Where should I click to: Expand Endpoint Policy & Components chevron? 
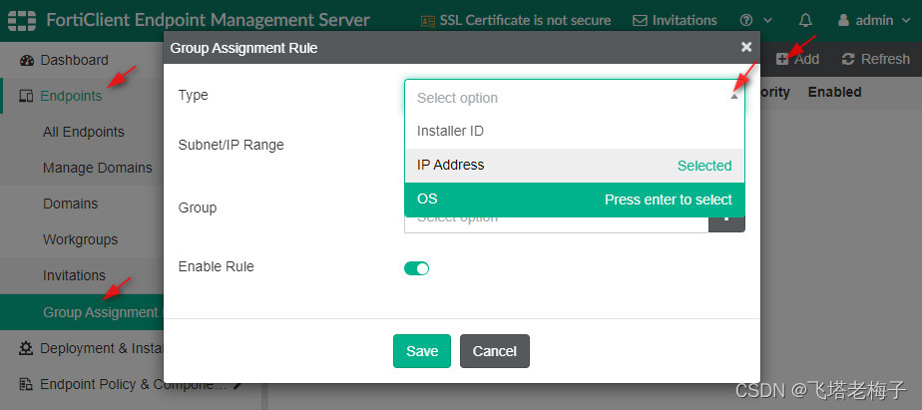pyautogui.click(x=237, y=385)
